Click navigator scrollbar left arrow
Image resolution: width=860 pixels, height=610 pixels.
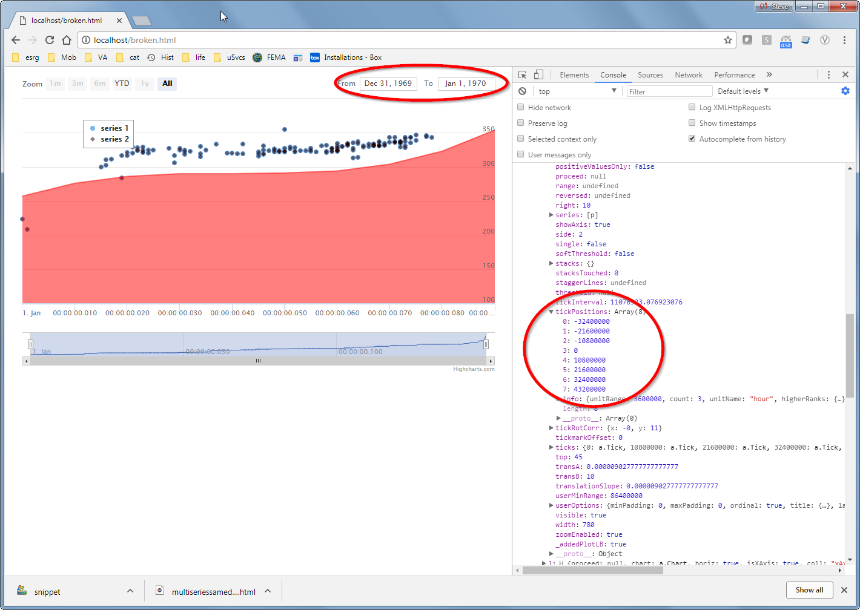coord(25,361)
